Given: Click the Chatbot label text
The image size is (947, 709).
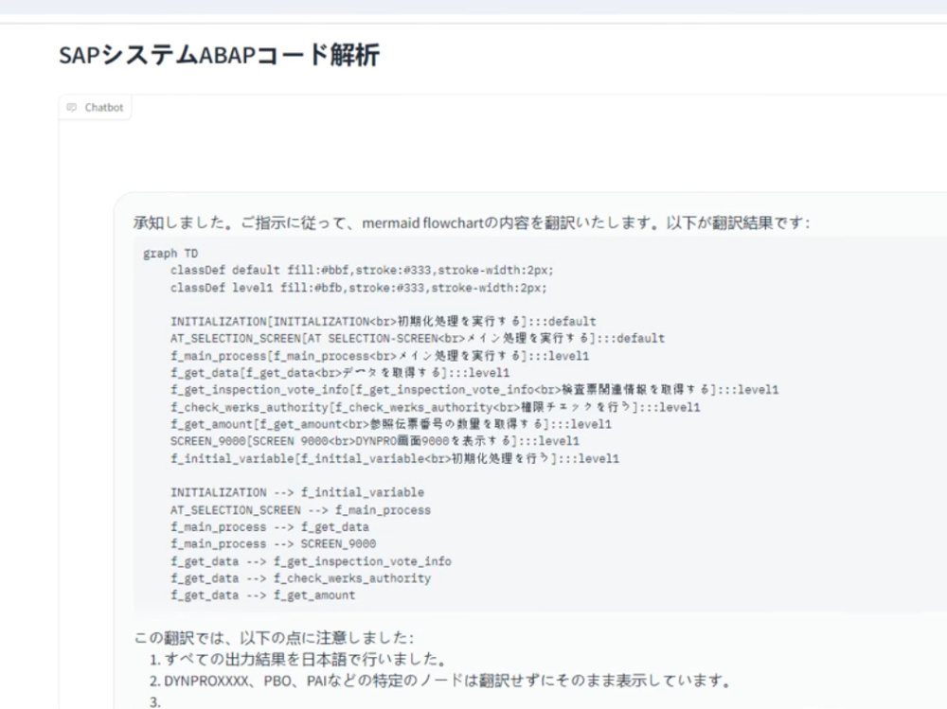Looking at the screenshot, I should click(104, 108).
